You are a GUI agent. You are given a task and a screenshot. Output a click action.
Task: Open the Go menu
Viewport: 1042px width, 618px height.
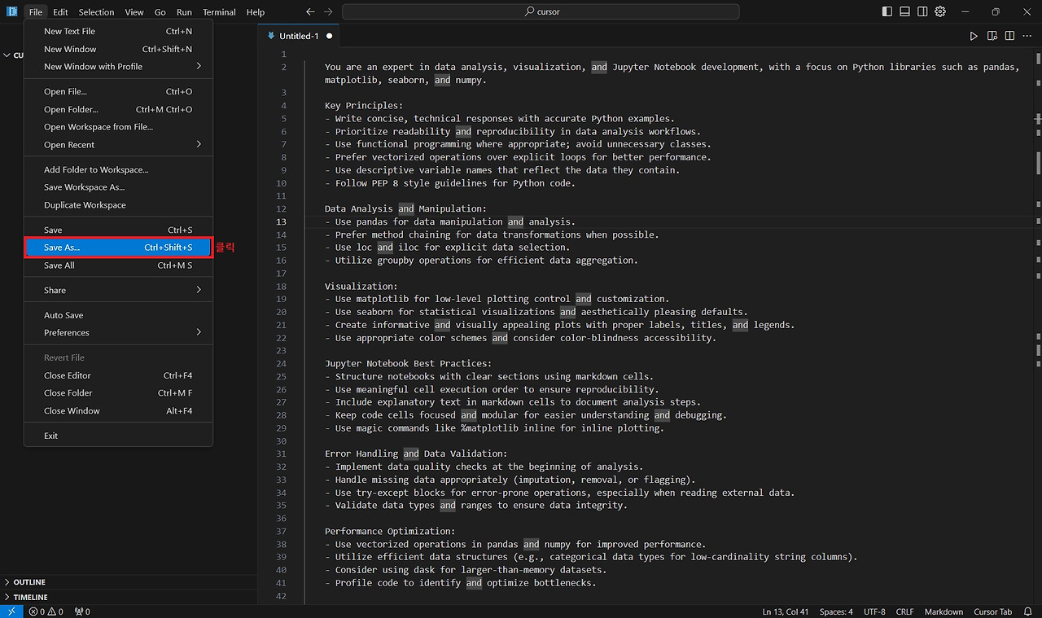point(160,12)
